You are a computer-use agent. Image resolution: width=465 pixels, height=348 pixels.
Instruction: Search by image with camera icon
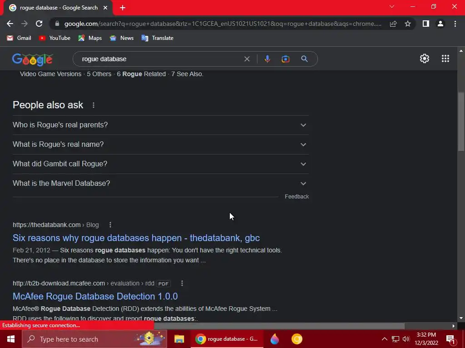[285, 59]
